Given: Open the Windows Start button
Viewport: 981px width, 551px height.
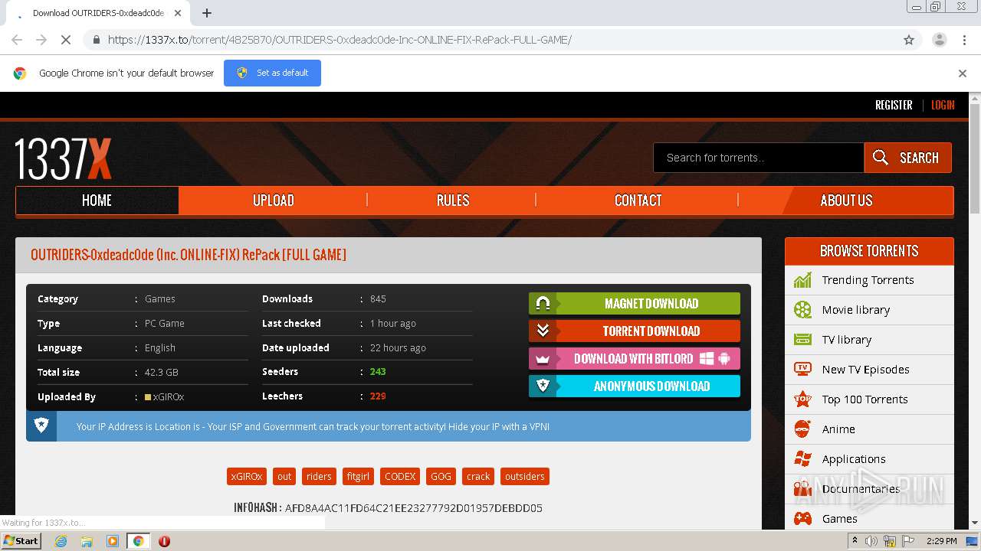Looking at the screenshot, I should click(x=21, y=541).
